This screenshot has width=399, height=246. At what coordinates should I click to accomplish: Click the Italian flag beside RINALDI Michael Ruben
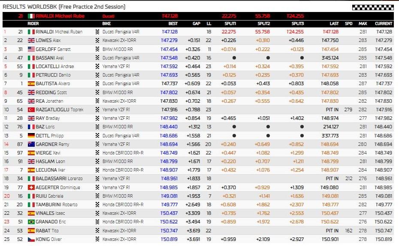tap(31, 32)
